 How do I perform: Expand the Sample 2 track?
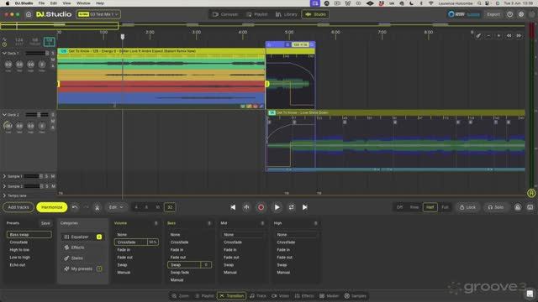(x=4, y=186)
